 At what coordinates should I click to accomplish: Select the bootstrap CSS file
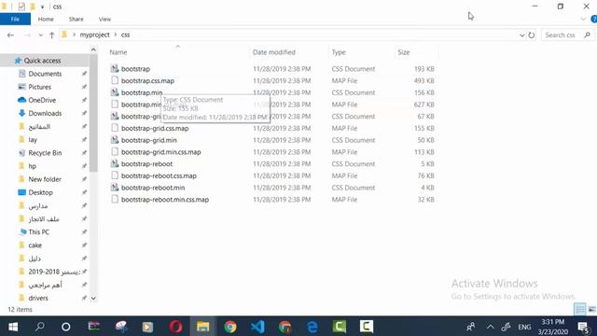point(135,69)
